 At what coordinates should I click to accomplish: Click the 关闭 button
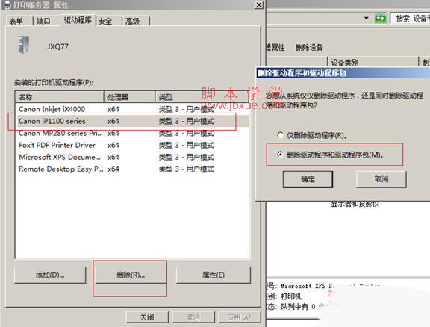tap(147, 317)
